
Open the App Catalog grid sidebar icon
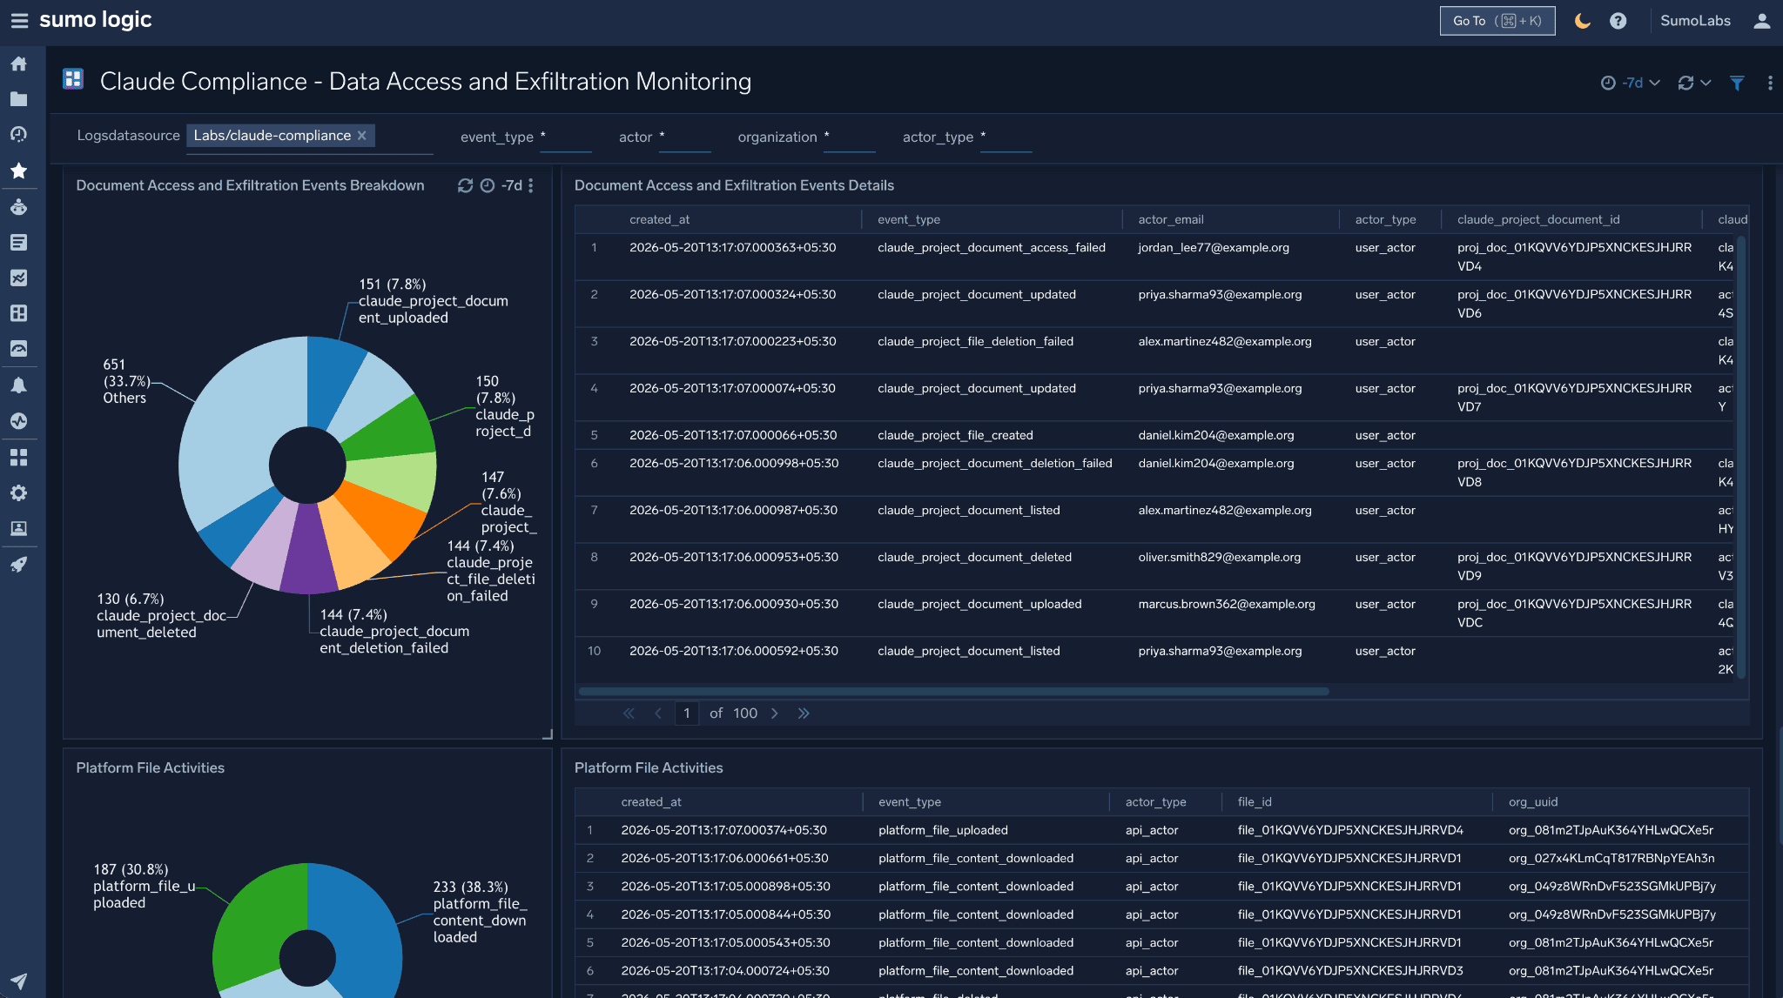(18, 457)
